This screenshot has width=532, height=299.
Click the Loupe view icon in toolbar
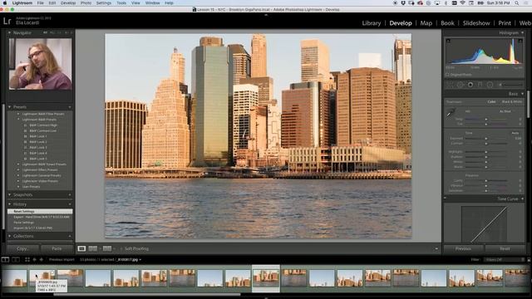click(x=81, y=249)
